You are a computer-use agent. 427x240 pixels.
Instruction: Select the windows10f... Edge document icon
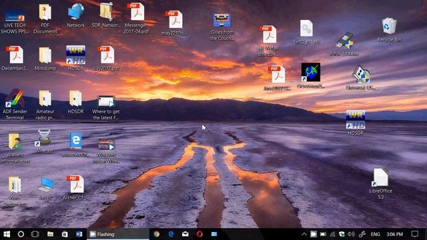(x=75, y=145)
